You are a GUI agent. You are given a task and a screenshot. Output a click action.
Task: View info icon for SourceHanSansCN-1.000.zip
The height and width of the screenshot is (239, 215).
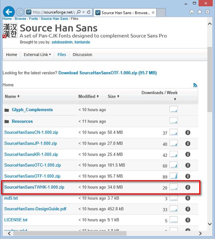click(x=188, y=132)
